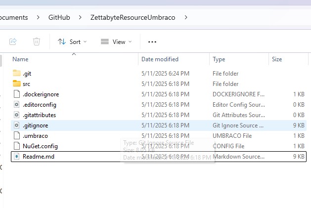The width and height of the screenshot is (311, 208).
Task: Click the .editorconfig file icon
Action: coord(16,105)
